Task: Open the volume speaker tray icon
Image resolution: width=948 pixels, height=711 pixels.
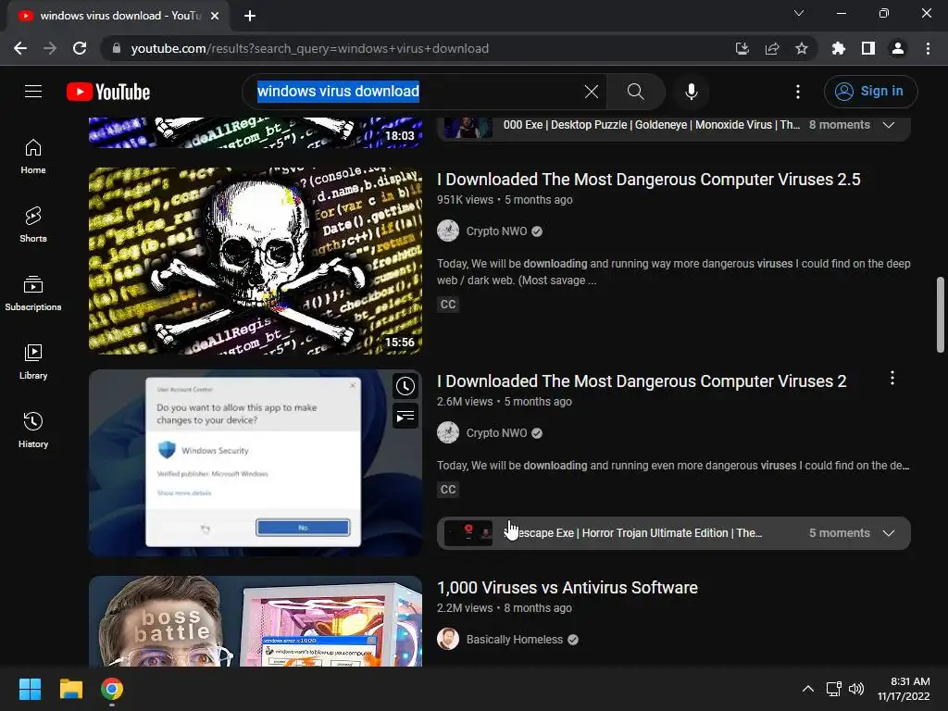Action: [856, 689]
